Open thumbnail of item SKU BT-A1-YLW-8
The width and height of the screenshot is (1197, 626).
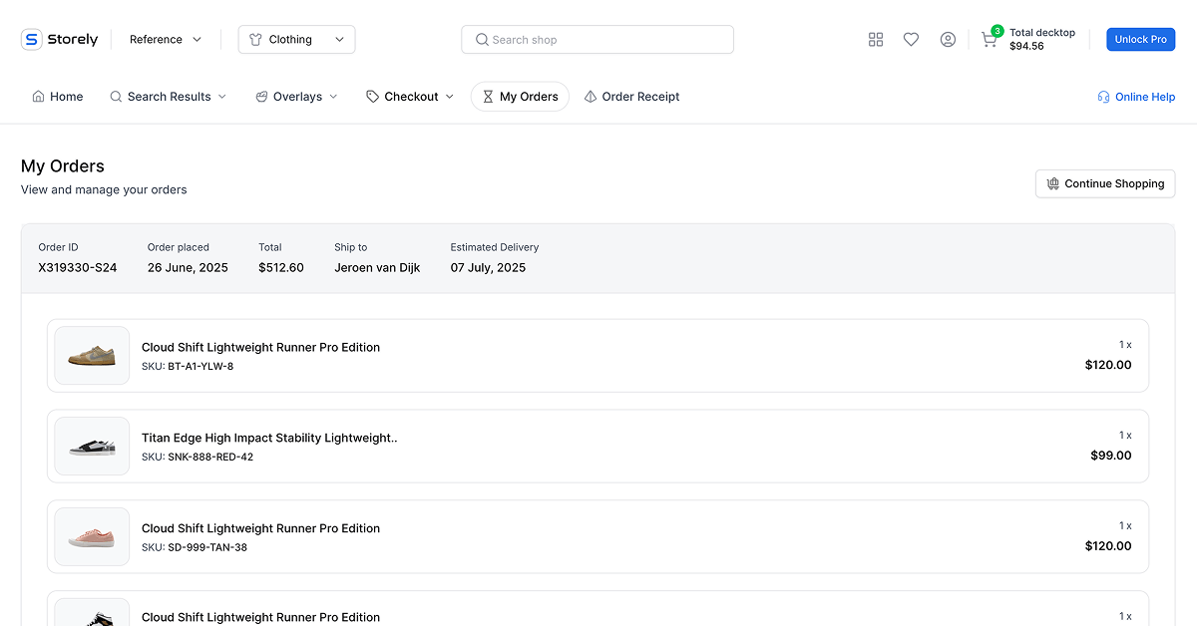tap(92, 356)
